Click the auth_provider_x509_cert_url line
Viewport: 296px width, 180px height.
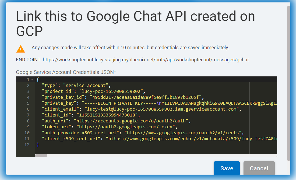point(143,133)
